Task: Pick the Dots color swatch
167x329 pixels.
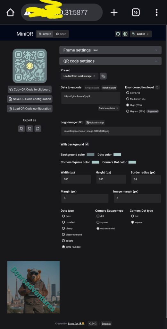Action: click(117, 155)
